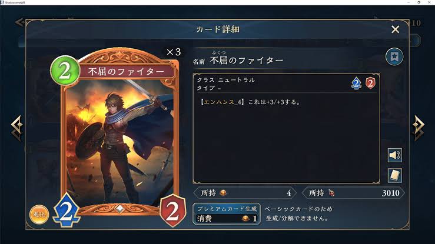Screen dimensions: 435x244
Task: Click the green cost 2 orb on card
Action: [x=65, y=71]
